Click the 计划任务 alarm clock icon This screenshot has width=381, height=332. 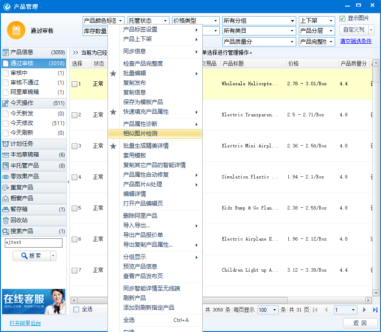[x=6, y=144]
